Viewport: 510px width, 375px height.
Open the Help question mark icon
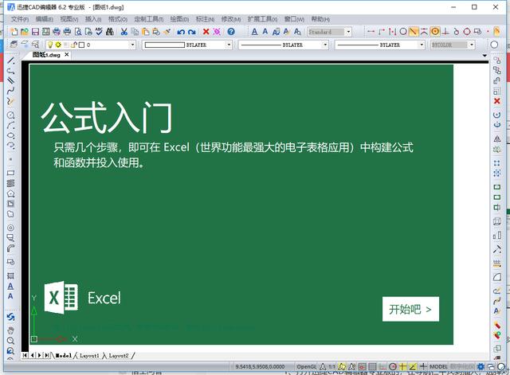tap(231, 32)
